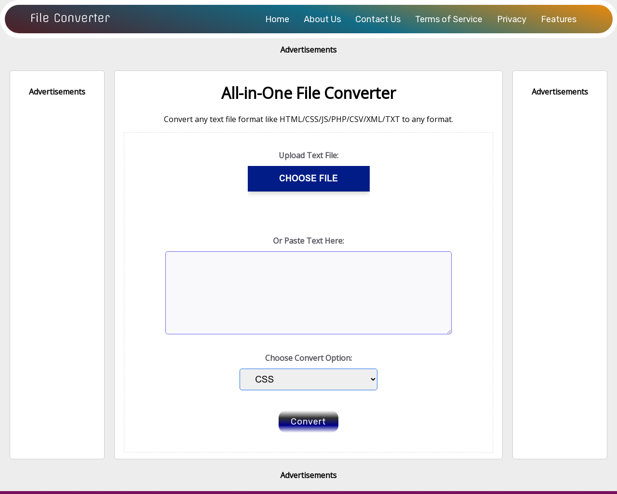Click the File Converter logo
This screenshot has height=494, width=617.
coord(70,18)
